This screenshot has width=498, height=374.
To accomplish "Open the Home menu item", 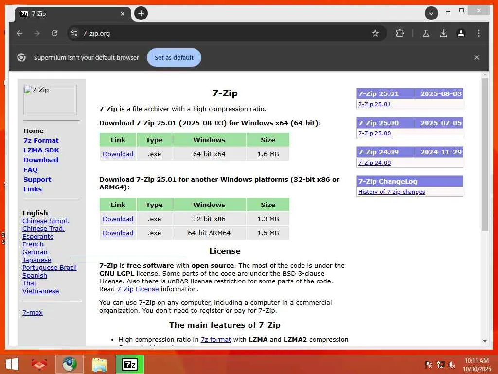I will point(34,131).
